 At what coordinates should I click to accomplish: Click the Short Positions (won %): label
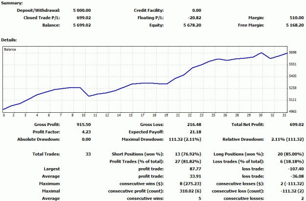(x=138, y=154)
